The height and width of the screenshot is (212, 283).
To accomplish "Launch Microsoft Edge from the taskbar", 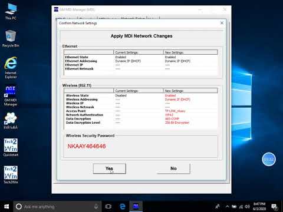I will (x=123, y=207).
